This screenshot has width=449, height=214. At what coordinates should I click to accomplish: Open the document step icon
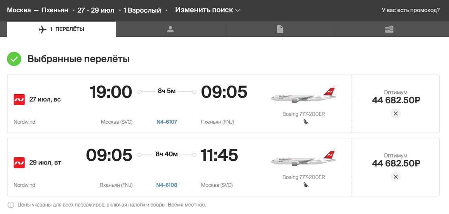coord(280,29)
